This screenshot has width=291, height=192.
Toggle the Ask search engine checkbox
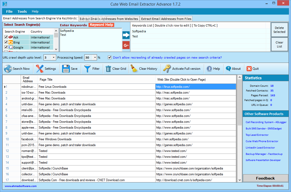coord(6,37)
